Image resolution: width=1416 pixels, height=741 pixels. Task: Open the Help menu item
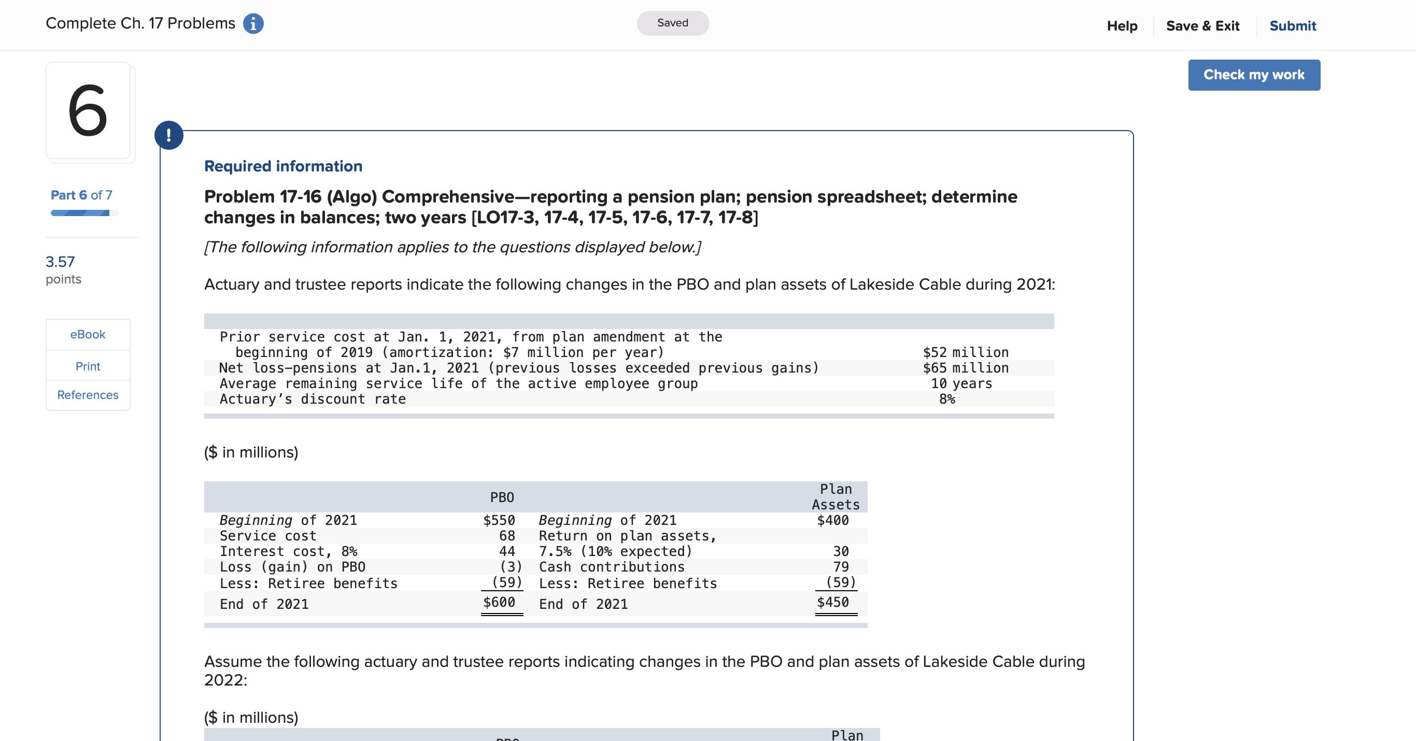[1122, 26]
